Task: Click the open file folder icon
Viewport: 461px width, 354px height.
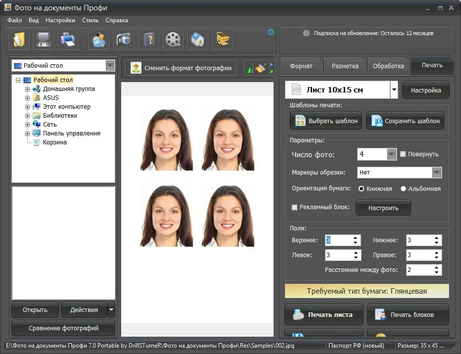Action: click(x=19, y=40)
